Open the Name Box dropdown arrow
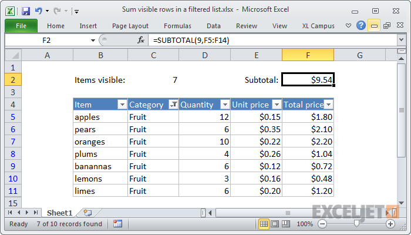Image resolution: width=411 pixels, height=235 pixels. pos(93,41)
